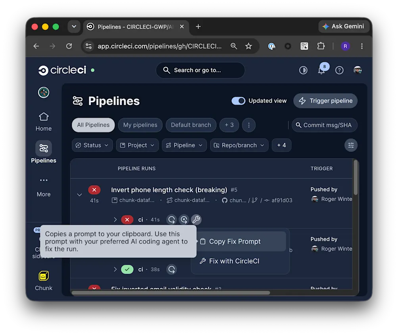Click the TRIGGER column header
398x335 pixels.
[321, 168]
